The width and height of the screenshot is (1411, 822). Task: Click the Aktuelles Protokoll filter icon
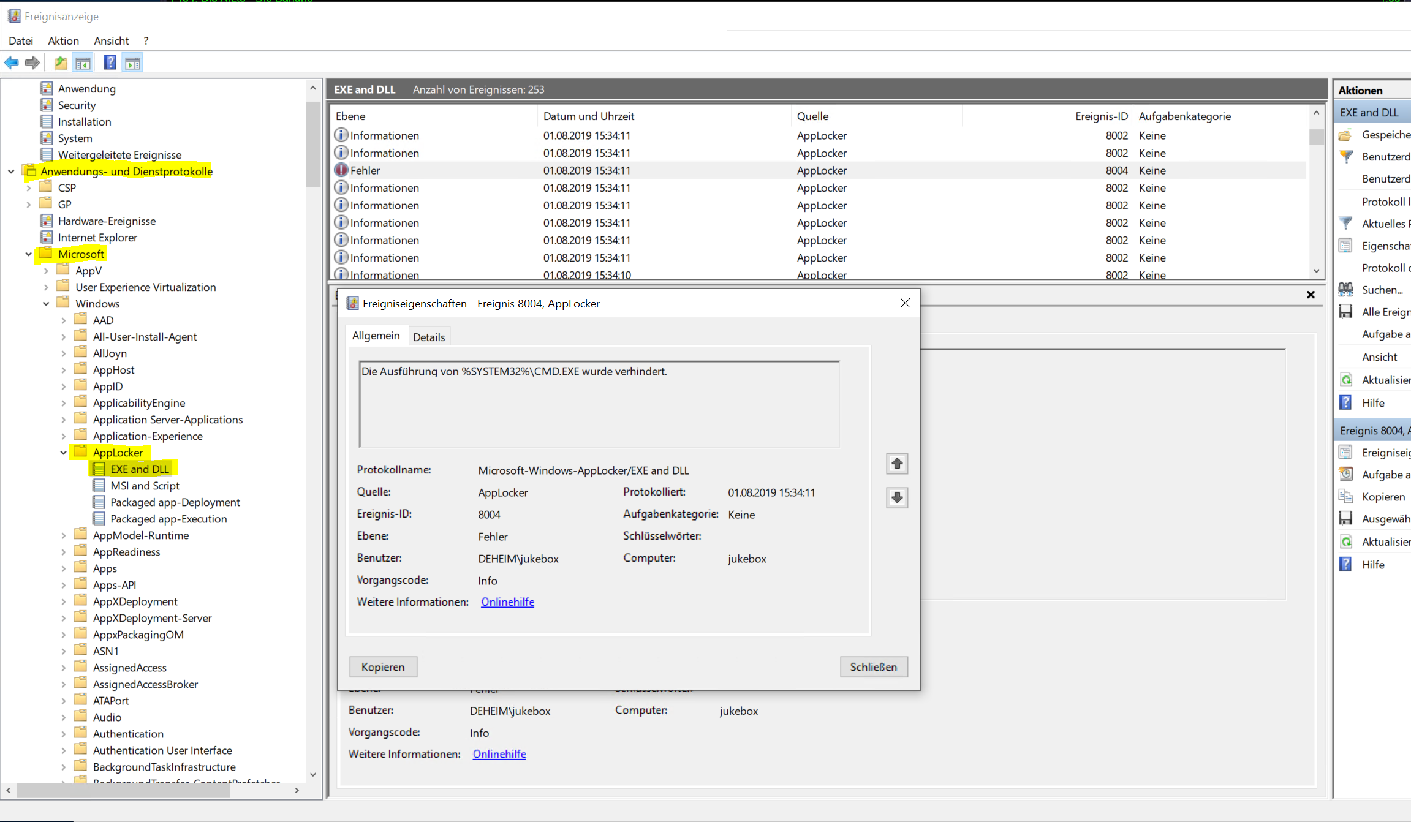click(x=1345, y=224)
